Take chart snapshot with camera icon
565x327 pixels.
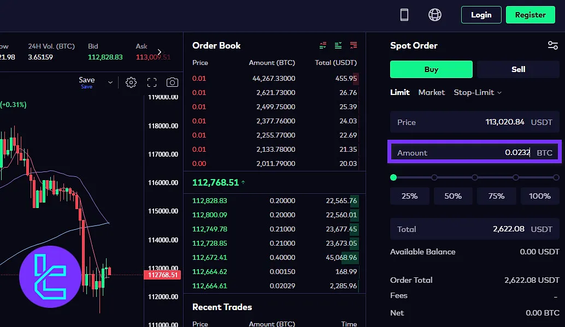click(172, 82)
